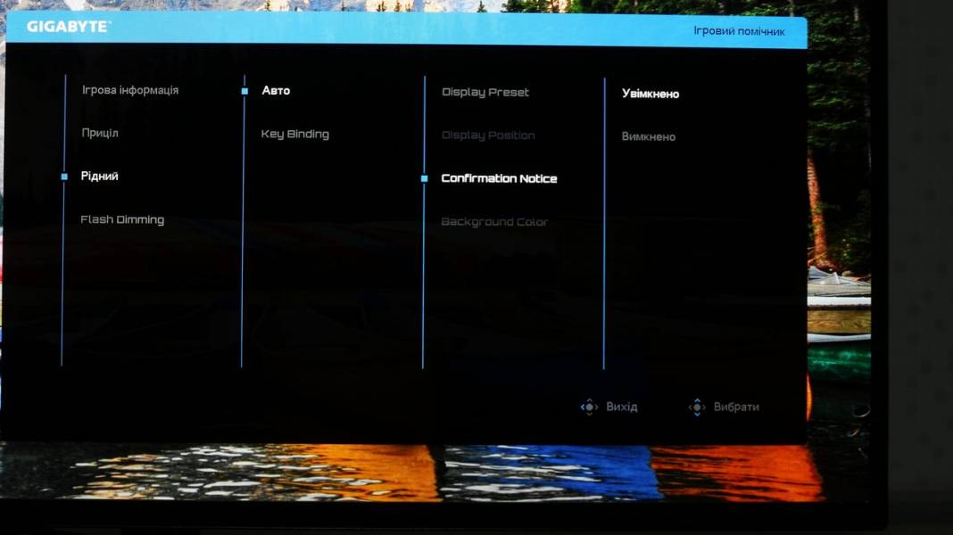The image size is (953, 535).
Task: Click the blue marker next to Авто
Action: click(x=244, y=91)
